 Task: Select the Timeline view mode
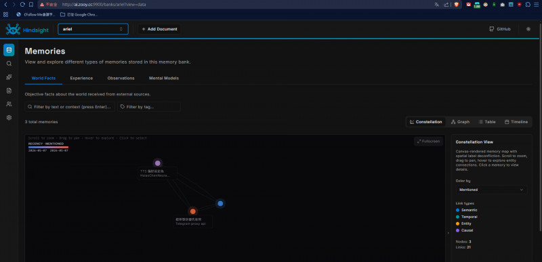[516, 122]
